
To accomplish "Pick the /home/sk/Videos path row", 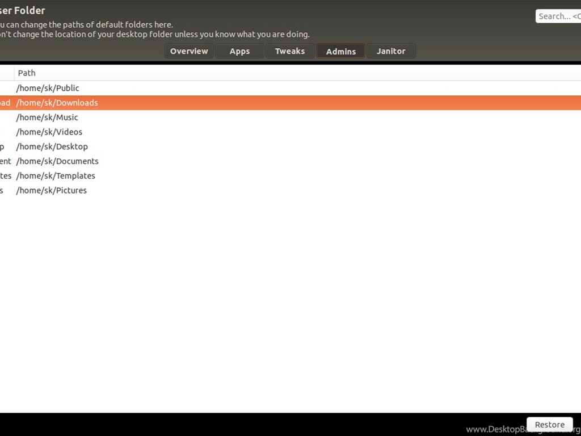I will 49,132.
